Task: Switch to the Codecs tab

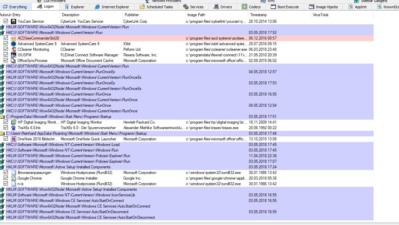Action: click(251, 7)
